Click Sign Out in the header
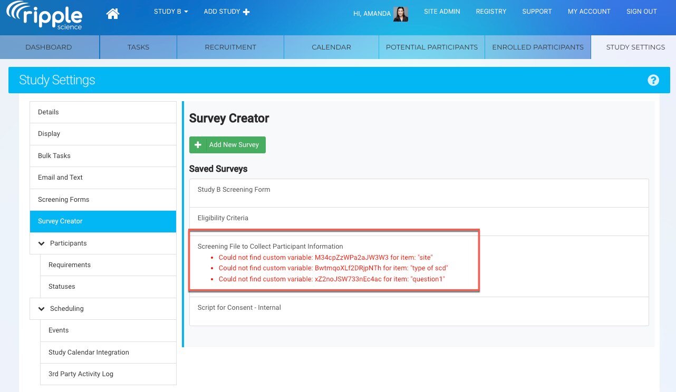Image resolution: width=676 pixels, height=392 pixels. (642, 12)
